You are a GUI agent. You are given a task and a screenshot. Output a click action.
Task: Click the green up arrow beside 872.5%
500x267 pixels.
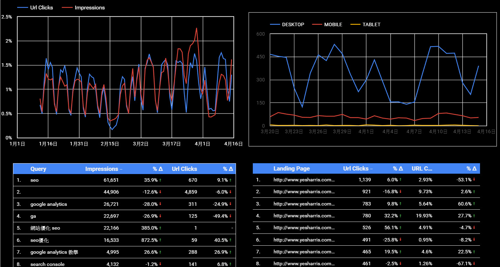pyautogui.click(x=160, y=240)
